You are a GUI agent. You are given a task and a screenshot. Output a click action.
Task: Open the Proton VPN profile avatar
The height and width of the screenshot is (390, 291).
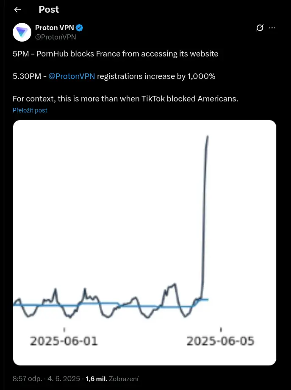[x=22, y=32]
